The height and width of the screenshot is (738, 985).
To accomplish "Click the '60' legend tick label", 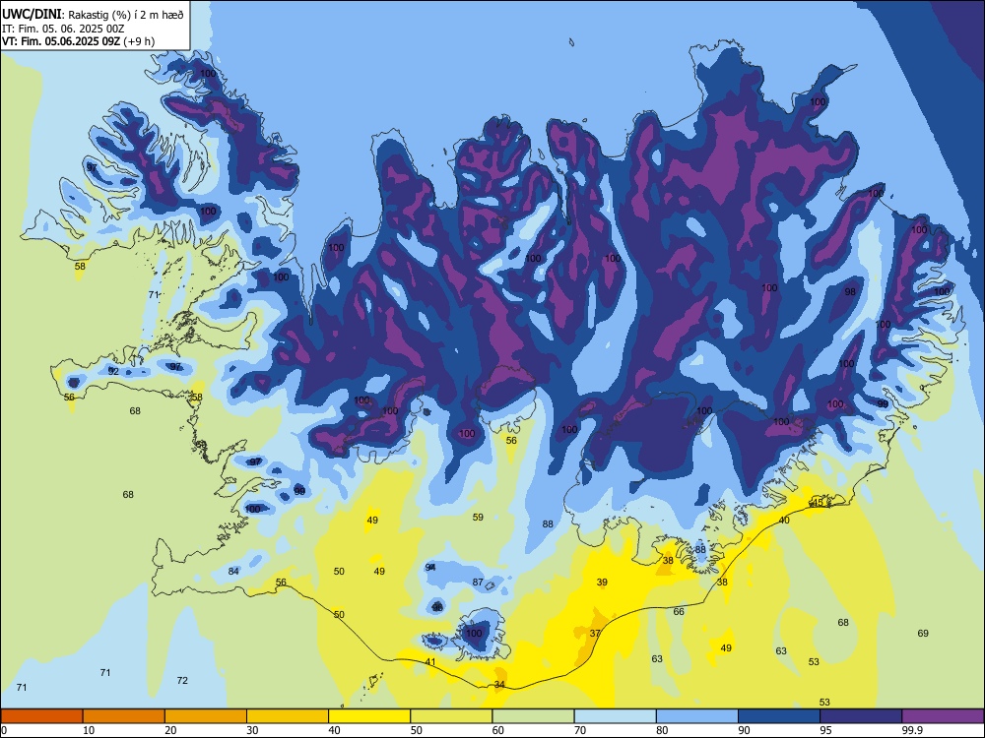I will coord(498,730).
